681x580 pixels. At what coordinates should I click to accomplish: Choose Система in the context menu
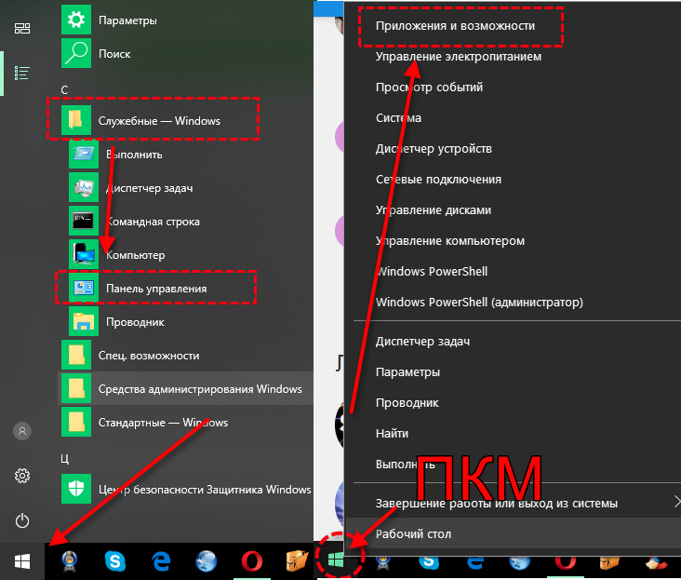click(398, 117)
